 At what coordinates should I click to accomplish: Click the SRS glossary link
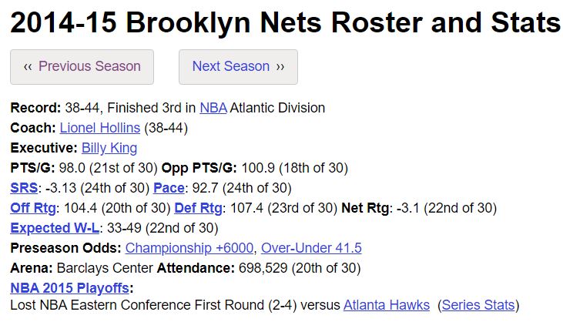24,188
